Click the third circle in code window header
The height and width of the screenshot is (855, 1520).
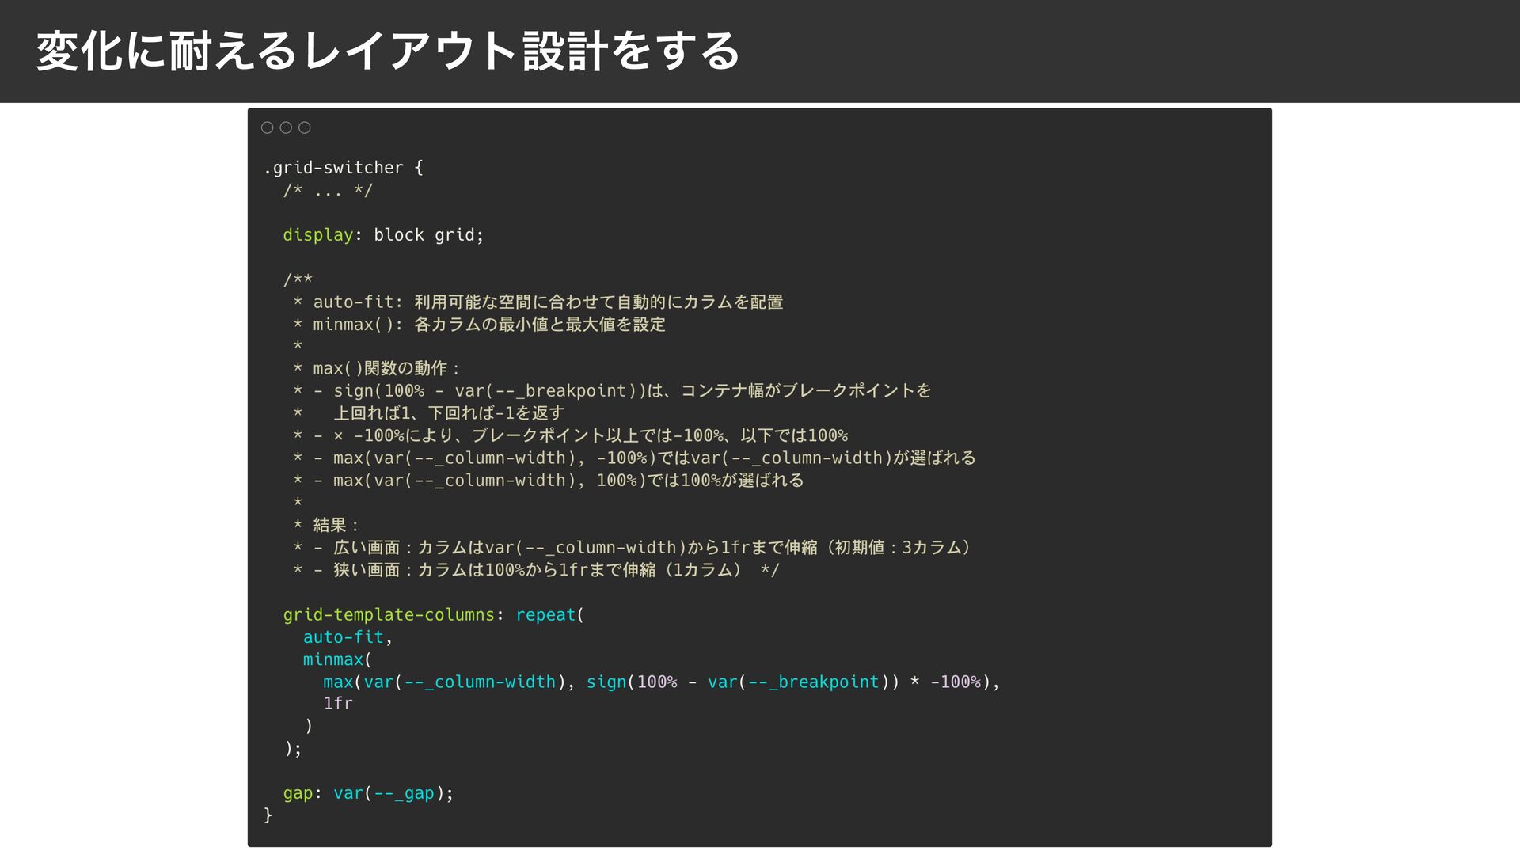(x=305, y=127)
